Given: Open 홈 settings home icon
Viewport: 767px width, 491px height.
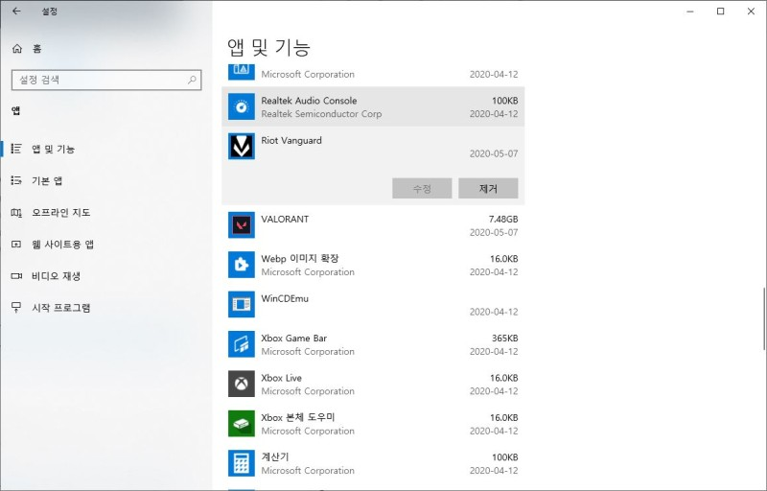Looking at the screenshot, I should (17, 48).
